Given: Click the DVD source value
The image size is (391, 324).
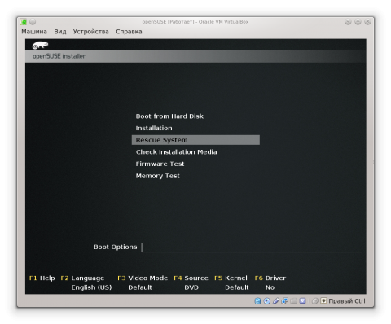Looking at the screenshot, I should pos(191,287).
